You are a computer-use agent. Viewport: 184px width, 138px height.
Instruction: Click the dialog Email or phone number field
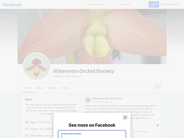click(x=92, y=134)
